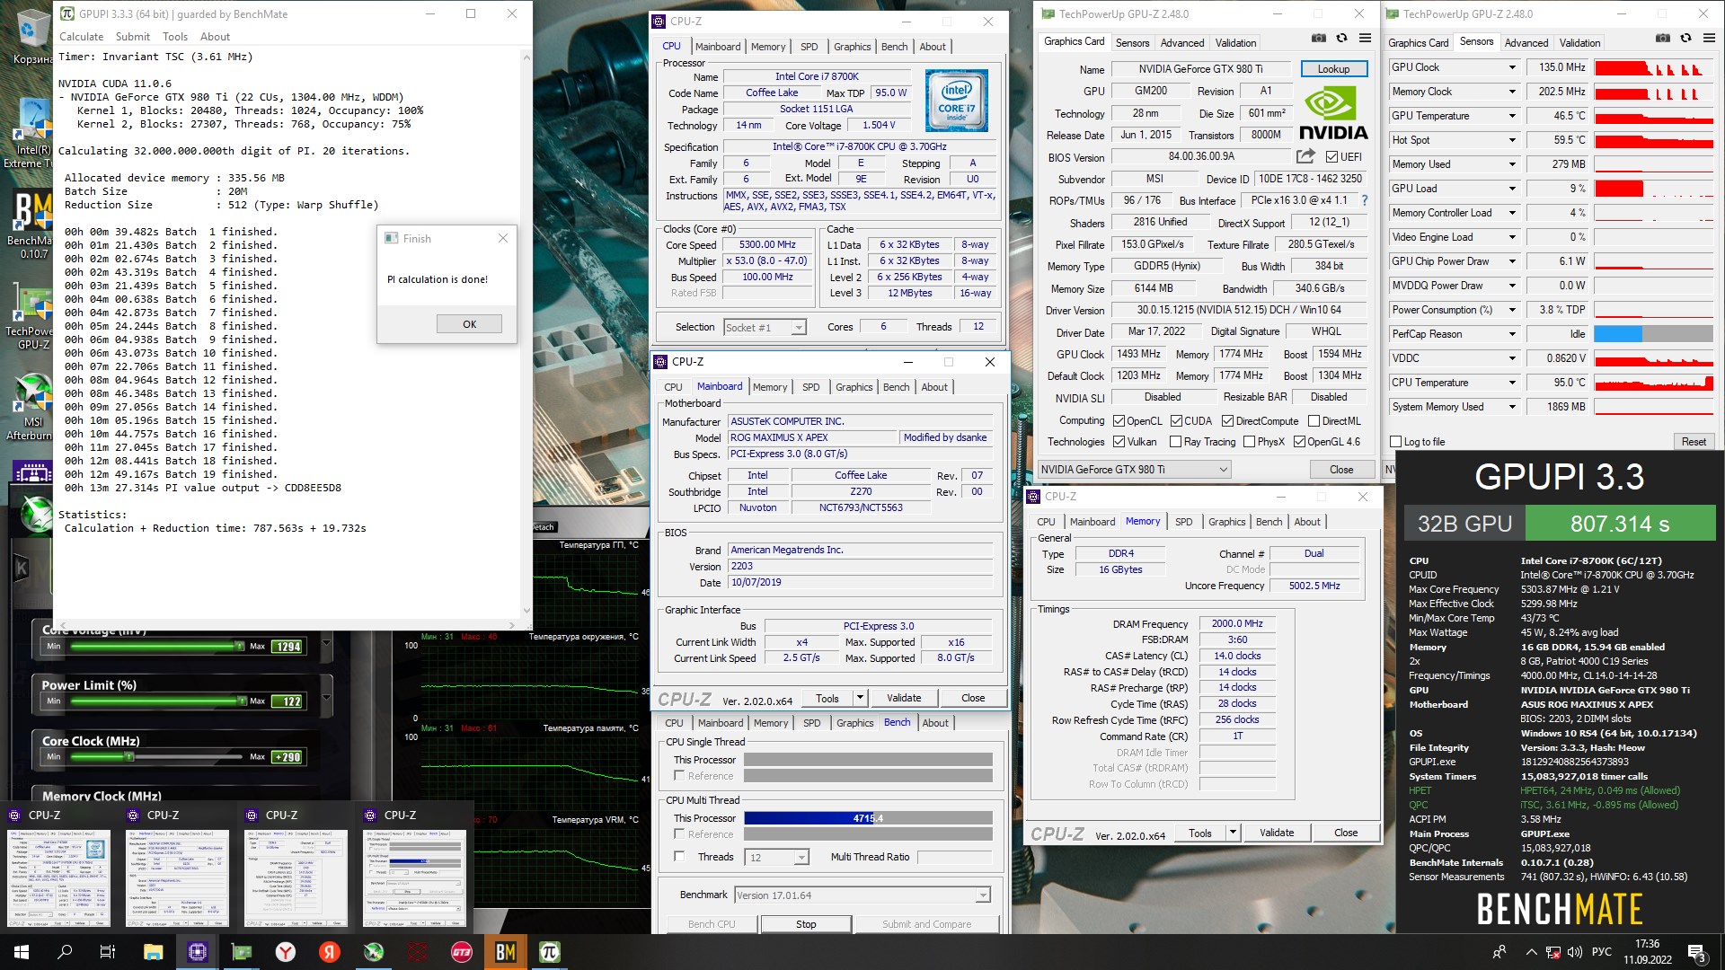The width and height of the screenshot is (1725, 970).
Task: Click the BIOS export share icon in GPU-Z
Action: [1305, 156]
